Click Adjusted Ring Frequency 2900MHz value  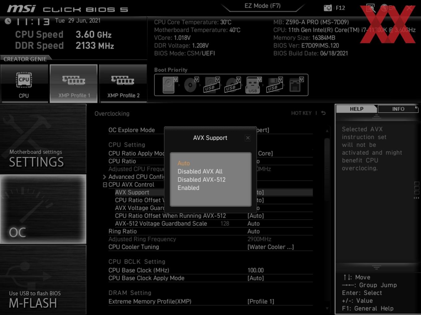click(x=259, y=239)
